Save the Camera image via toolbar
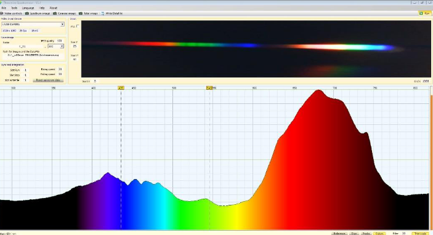433x235 pixels. coord(64,14)
